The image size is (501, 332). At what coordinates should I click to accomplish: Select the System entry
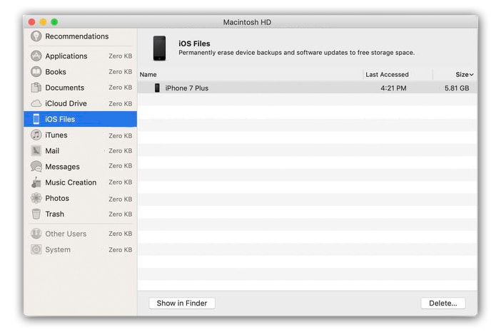(x=80, y=249)
